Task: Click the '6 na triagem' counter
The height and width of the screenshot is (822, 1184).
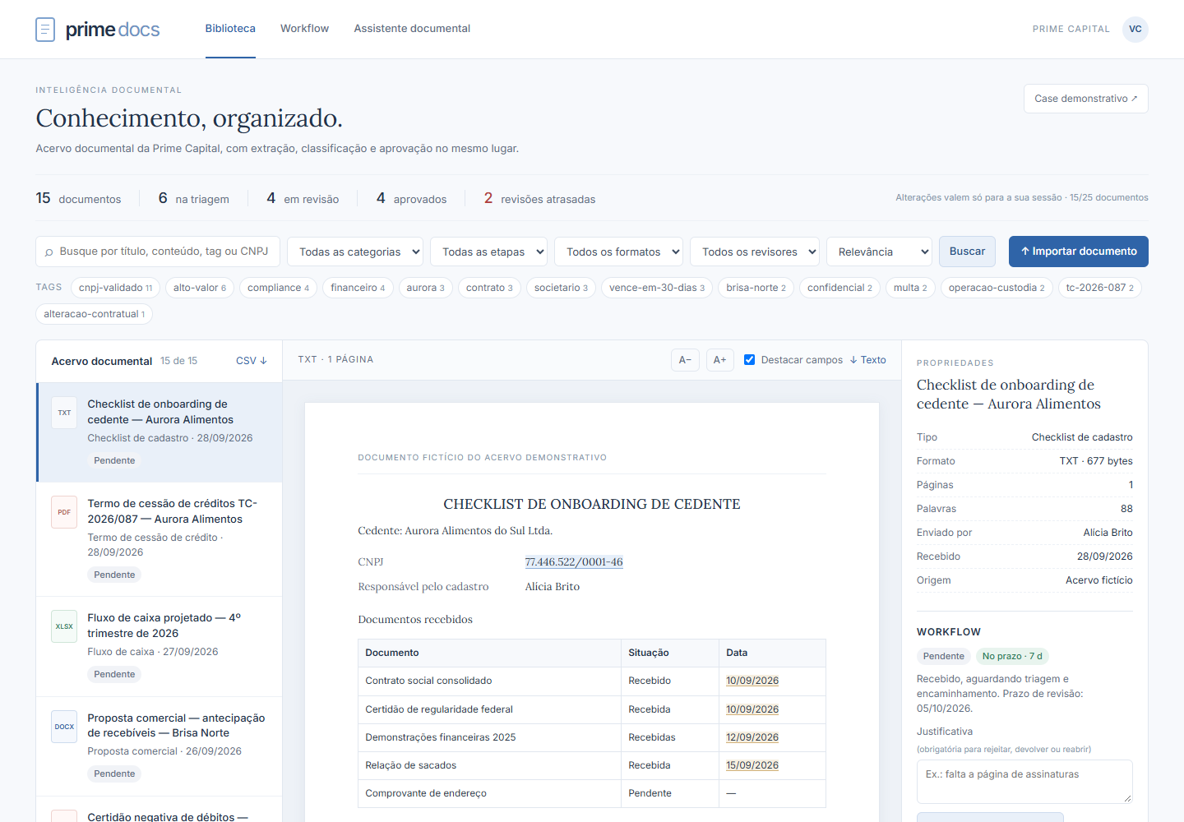Action: click(x=194, y=198)
